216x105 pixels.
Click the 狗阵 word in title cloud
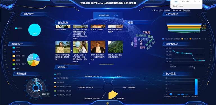click(142, 47)
